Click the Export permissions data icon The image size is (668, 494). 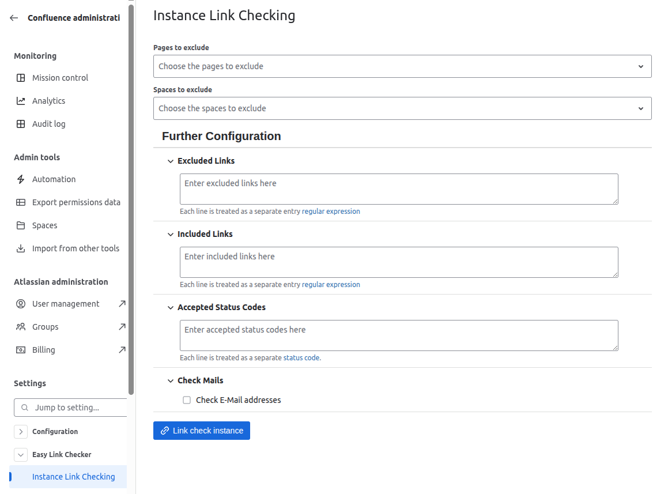tap(21, 202)
